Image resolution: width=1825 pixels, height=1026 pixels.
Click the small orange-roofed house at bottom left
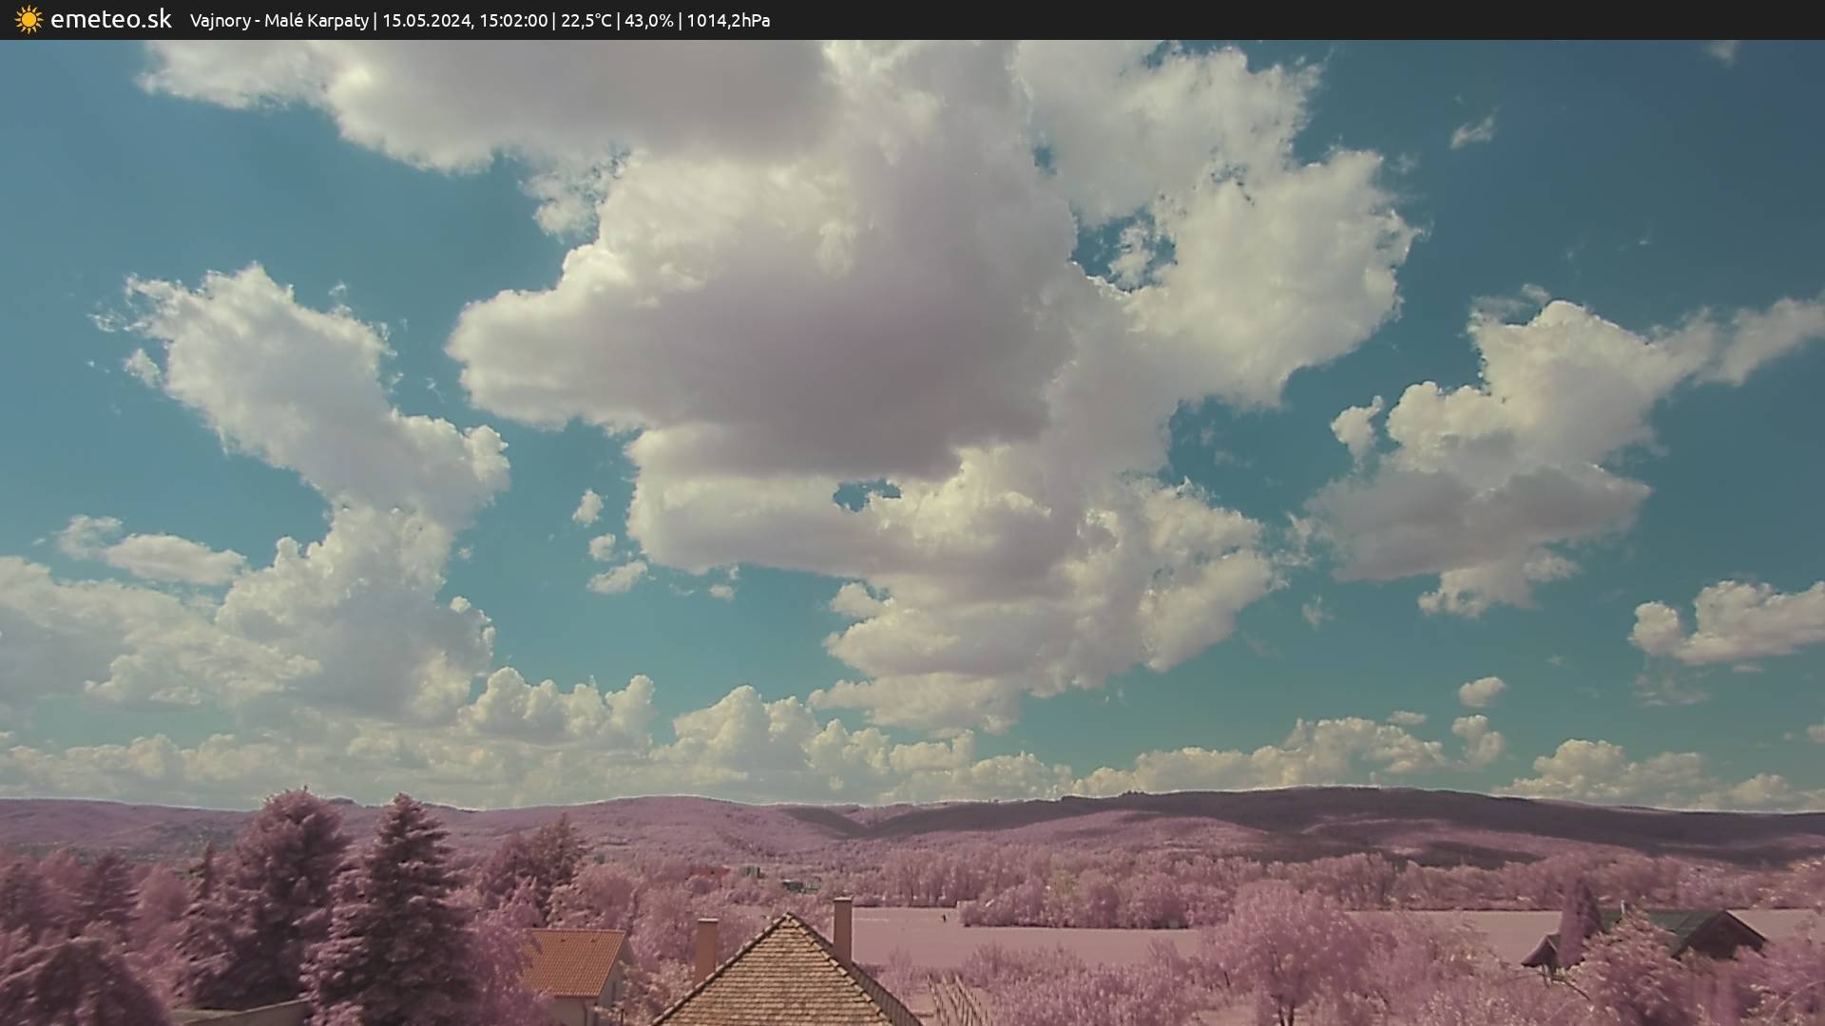point(573,961)
